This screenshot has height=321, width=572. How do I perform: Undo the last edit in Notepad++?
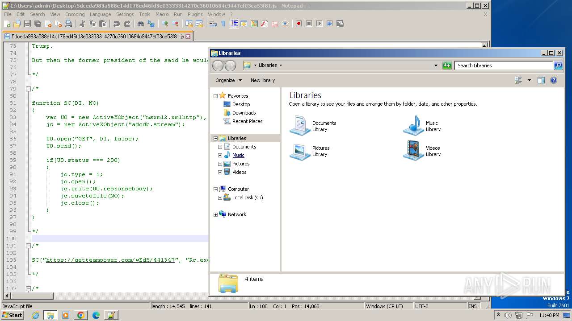116,24
